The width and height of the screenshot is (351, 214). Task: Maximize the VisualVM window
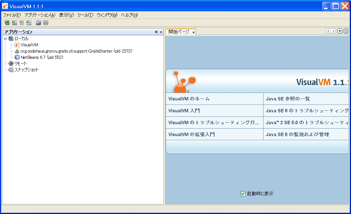click(x=336, y=6)
